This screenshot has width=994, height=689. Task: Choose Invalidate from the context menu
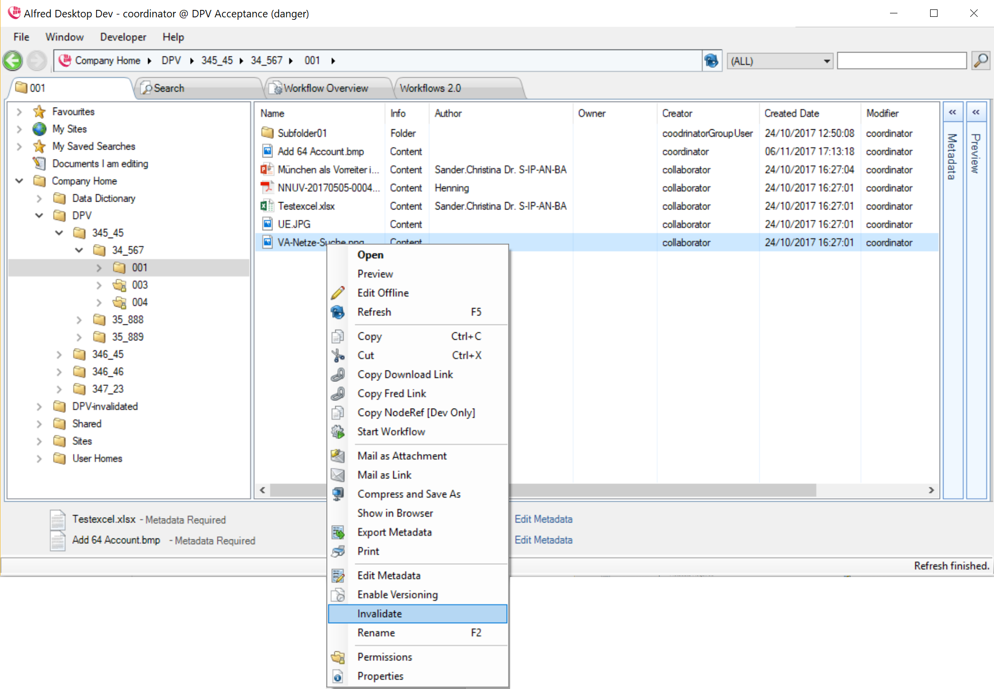(x=380, y=614)
